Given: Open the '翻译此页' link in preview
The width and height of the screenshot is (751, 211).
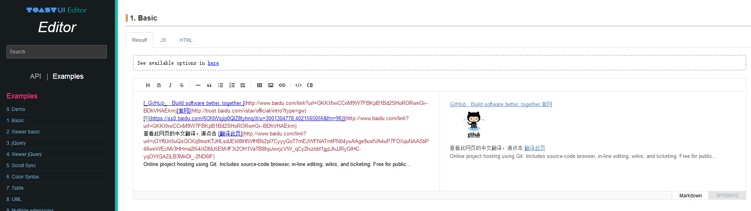Looking at the screenshot, I should 535,148.
